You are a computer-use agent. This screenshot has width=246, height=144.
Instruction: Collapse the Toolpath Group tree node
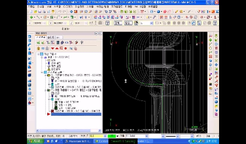pos(42,72)
